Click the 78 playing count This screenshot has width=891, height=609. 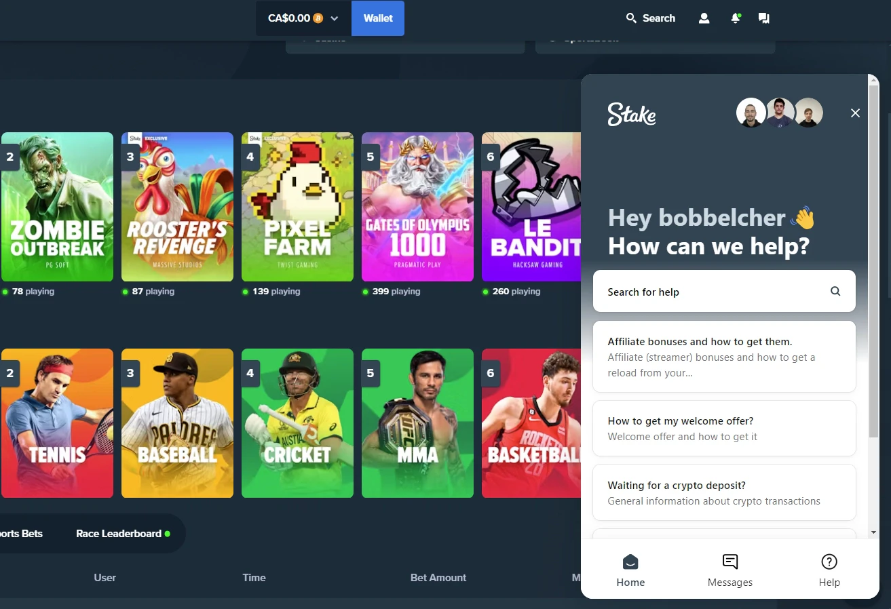(33, 292)
